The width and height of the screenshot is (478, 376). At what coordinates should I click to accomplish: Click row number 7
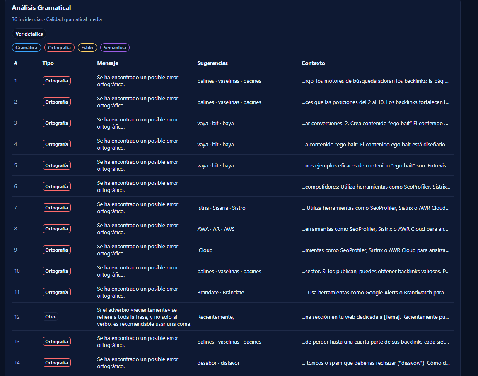(x=16, y=208)
